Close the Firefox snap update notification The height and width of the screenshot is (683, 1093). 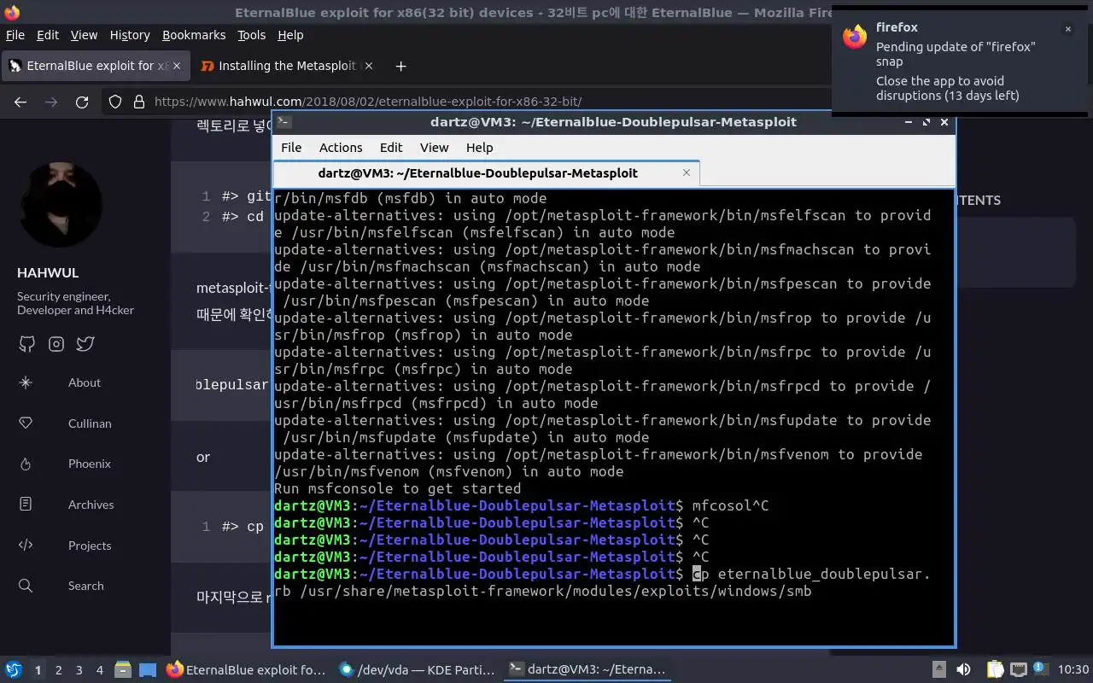(x=1067, y=29)
